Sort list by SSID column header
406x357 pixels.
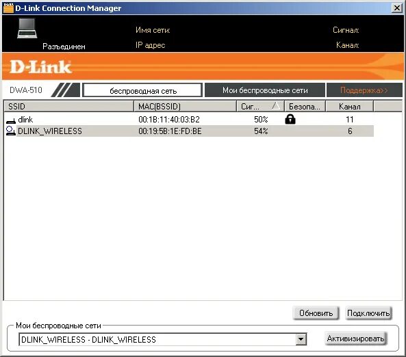[69, 106]
